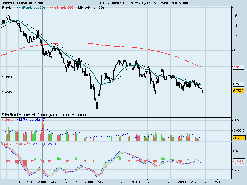
Task: Click the 6,2729 weighted average price tag
Action: 238,84
